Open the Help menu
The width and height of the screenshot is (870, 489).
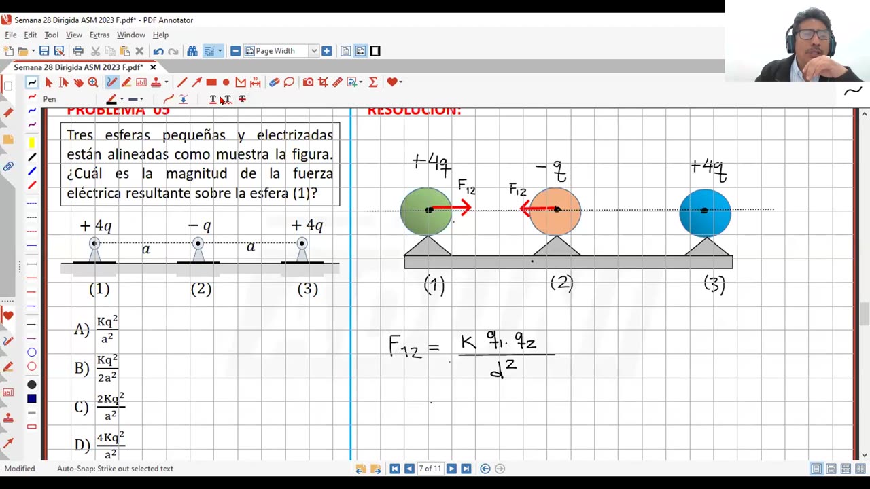[160, 35]
